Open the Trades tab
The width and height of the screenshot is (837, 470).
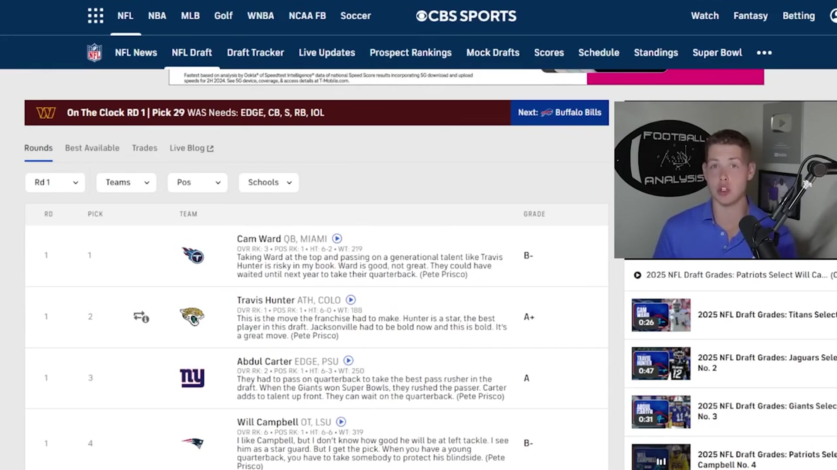pyautogui.click(x=145, y=148)
